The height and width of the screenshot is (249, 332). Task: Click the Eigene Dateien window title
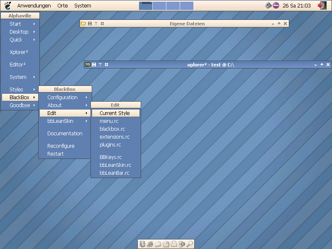(x=187, y=24)
